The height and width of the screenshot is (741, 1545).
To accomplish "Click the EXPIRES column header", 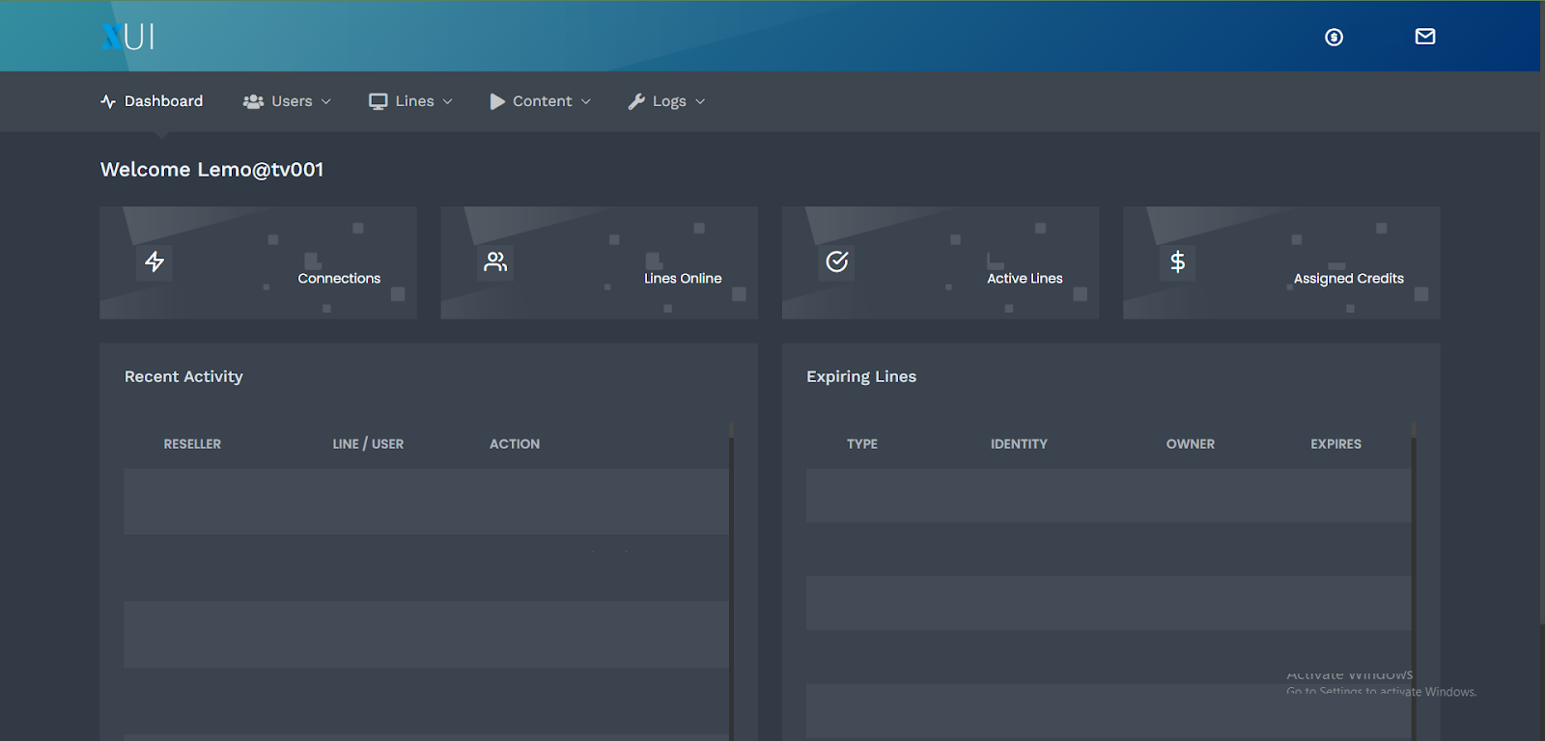I will pos(1336,444).
